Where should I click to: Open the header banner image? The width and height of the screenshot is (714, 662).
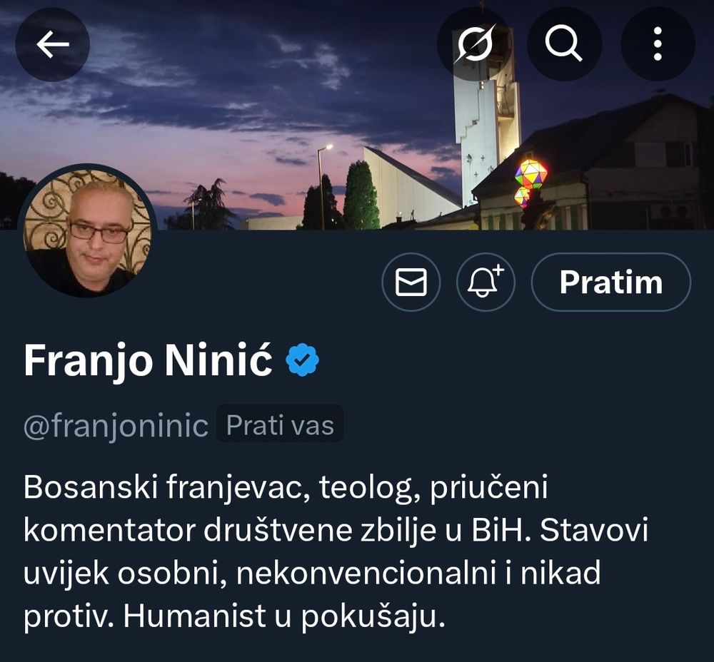(357, 115)
